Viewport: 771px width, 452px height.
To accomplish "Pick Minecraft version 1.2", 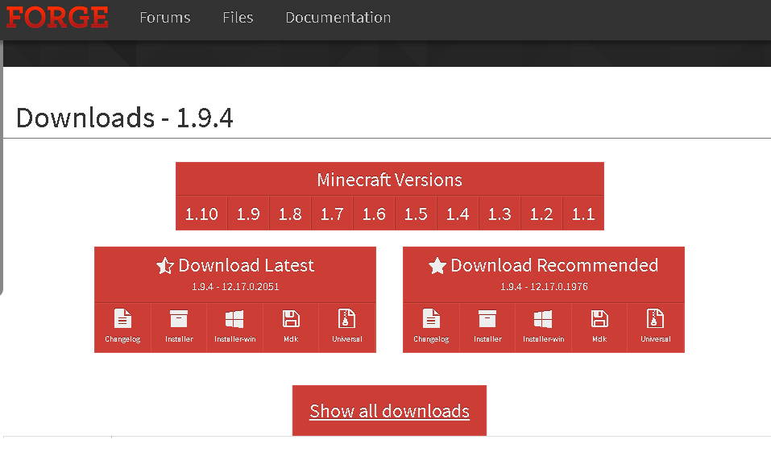I will click(x=541, y=214).
